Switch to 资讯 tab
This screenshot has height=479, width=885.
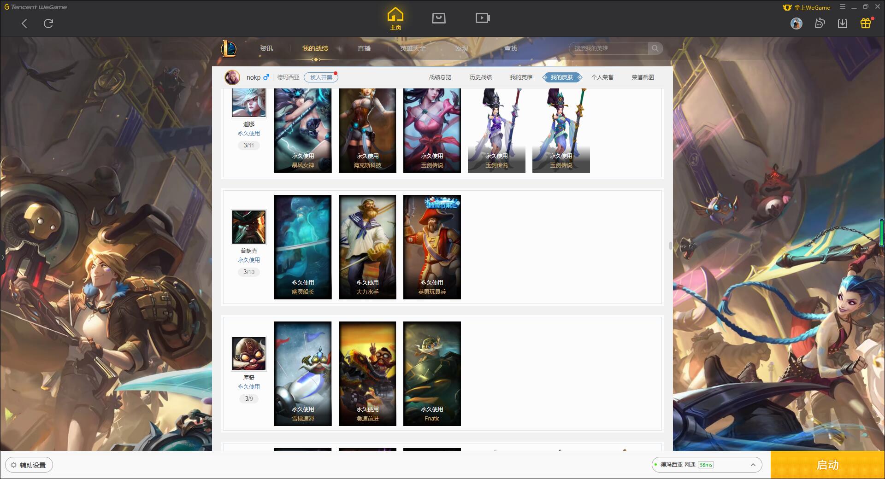tap(266, 48)
